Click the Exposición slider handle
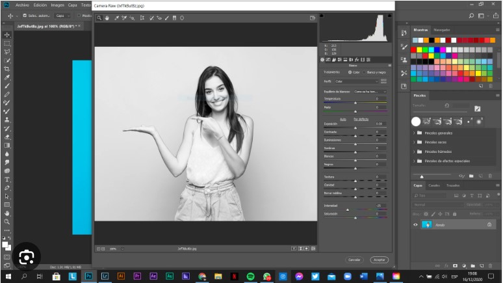 (x=355, y=128)
